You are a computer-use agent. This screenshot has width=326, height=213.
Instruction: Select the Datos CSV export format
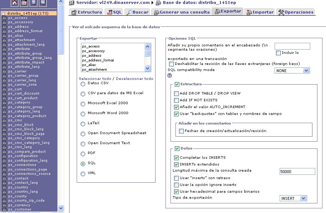click(83, 84)
